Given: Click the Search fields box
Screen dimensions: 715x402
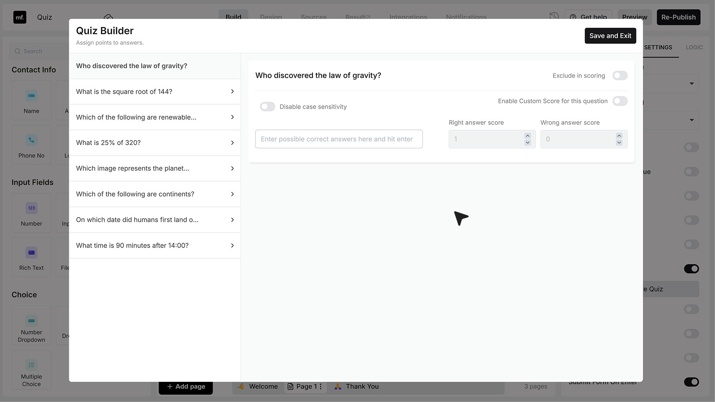Looking at the screenshot, I should pos(39,51).
